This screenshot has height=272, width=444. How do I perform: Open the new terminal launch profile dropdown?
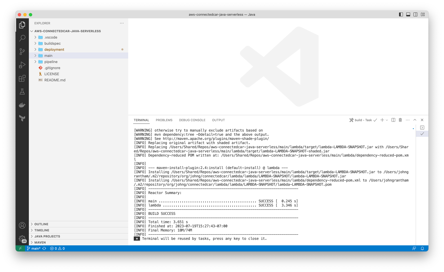(x=387, y=120)
